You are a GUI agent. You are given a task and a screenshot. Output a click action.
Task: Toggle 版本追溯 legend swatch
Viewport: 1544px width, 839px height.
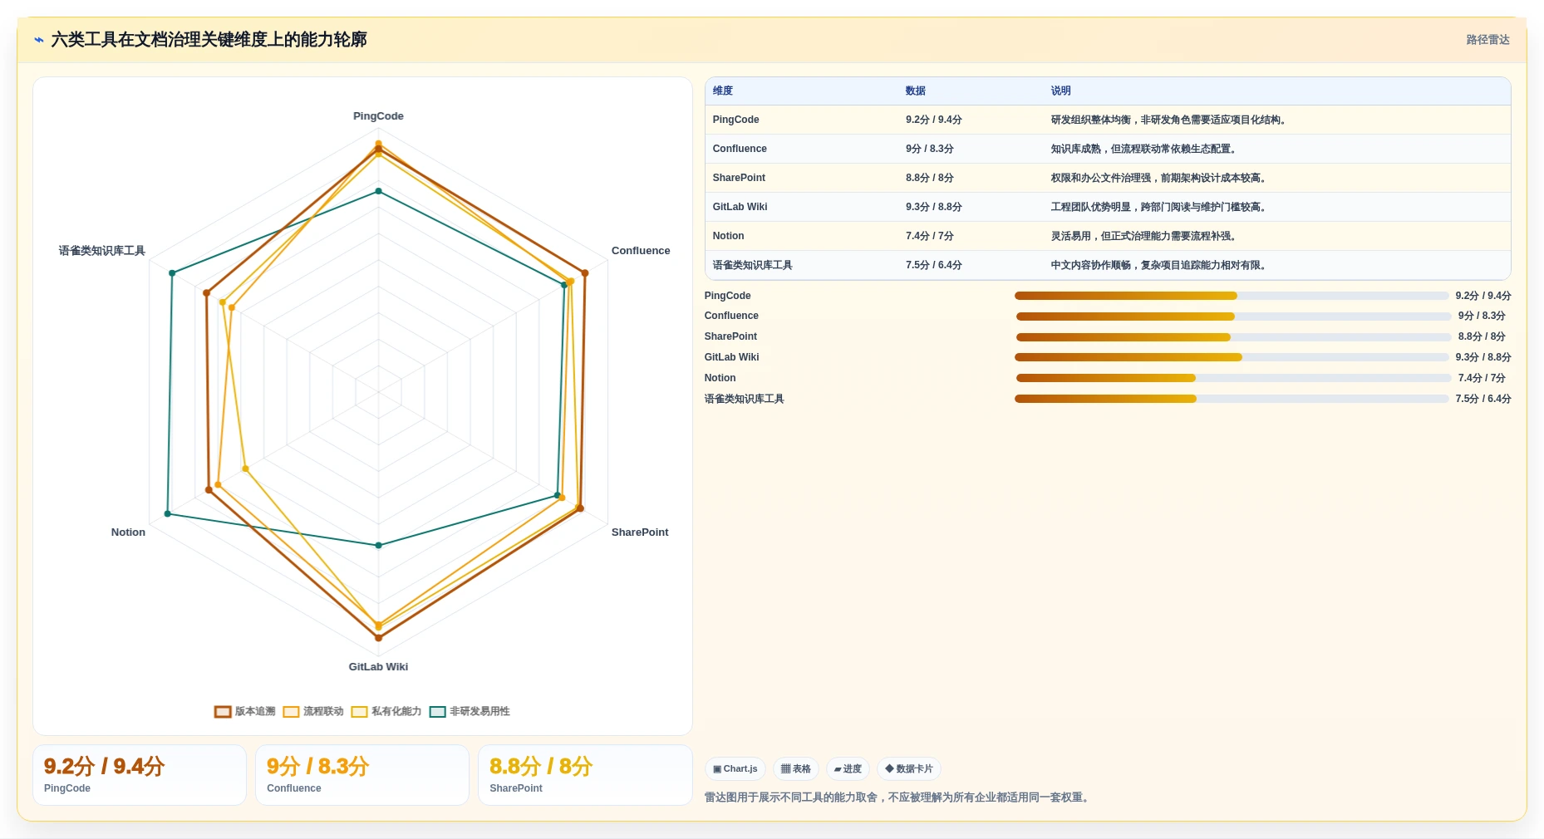pos(223,712)
